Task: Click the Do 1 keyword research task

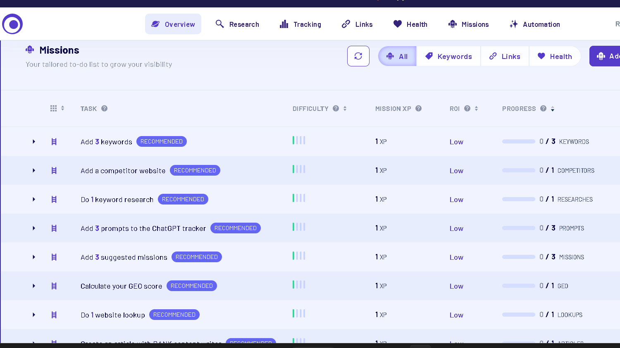Action: tap(117, 200)
